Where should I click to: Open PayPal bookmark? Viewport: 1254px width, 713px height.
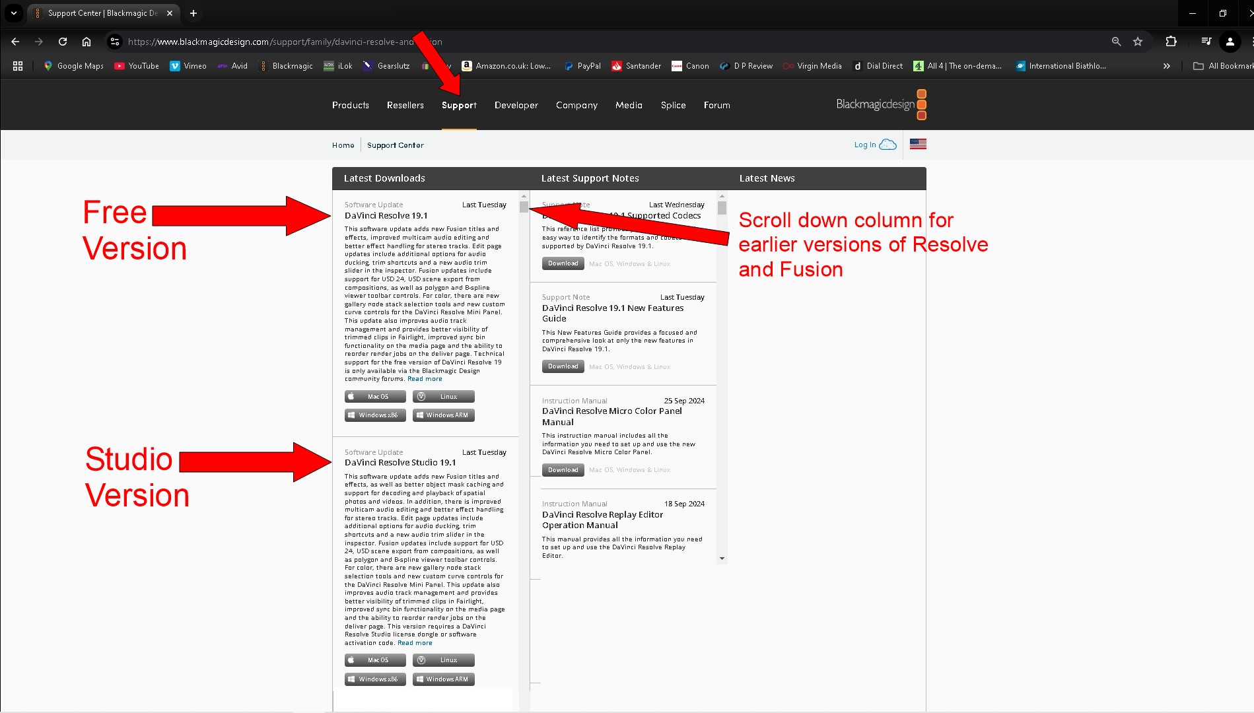[x=582, y=66]
